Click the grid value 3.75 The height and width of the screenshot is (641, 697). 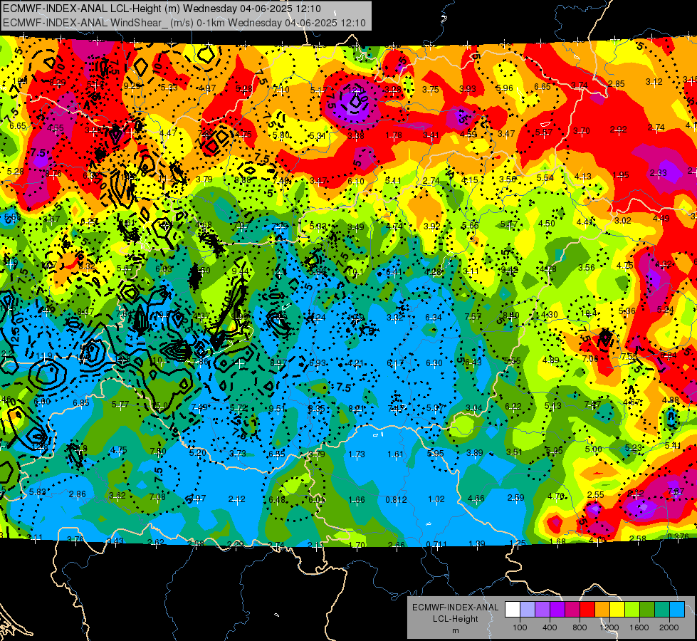click(x=430, y=90)
